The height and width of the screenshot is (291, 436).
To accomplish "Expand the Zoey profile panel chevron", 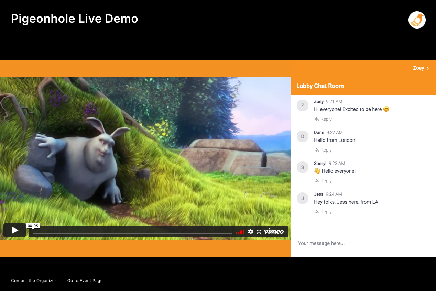I will 428,68.
